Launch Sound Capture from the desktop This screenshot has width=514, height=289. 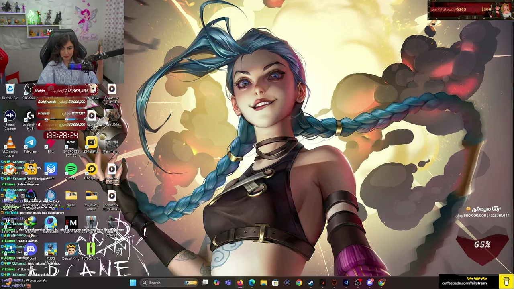click(10, 120)
